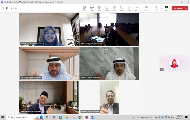
Task: Open breakout Rooms
Action: coord(122,8)
